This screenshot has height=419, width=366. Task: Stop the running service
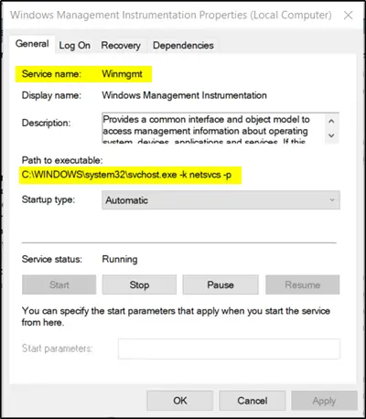[x=139, y=285]
